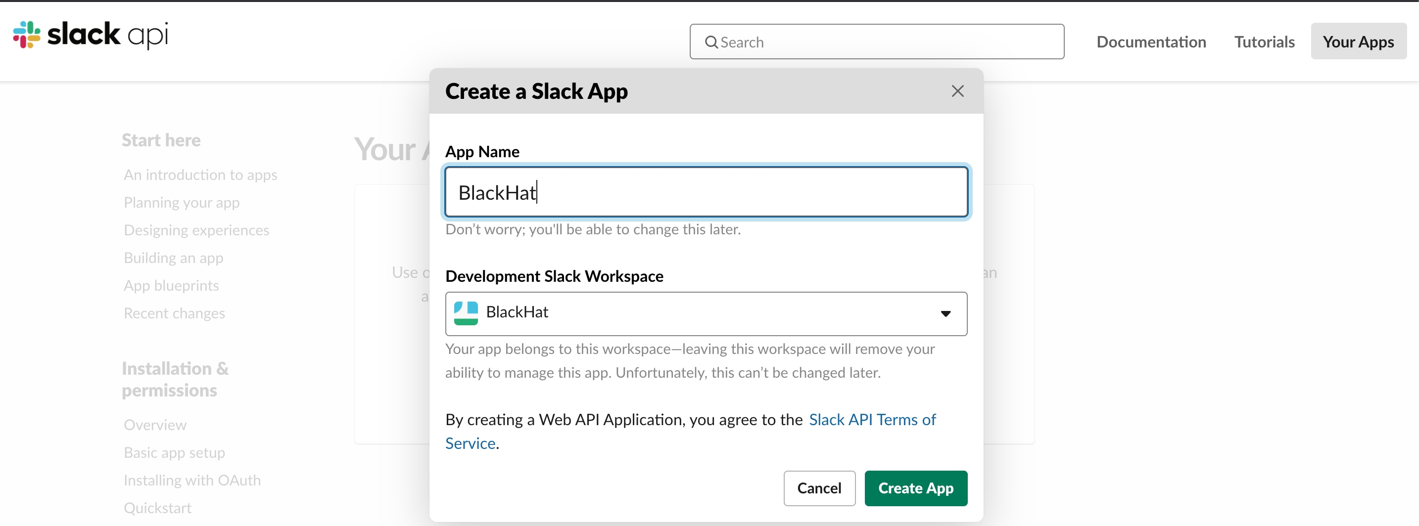The height and width of the screenshot is (526, 1419).
Task: Go to Tutorials
Action: pyautogui.click(x=1264, y=43)
